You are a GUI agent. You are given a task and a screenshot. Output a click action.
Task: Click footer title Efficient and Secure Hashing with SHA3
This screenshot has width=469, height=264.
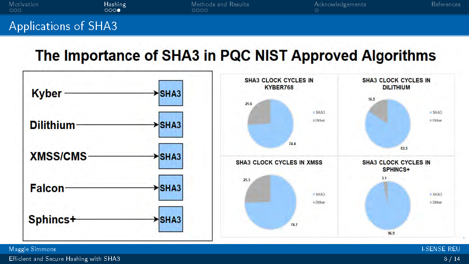65,259
